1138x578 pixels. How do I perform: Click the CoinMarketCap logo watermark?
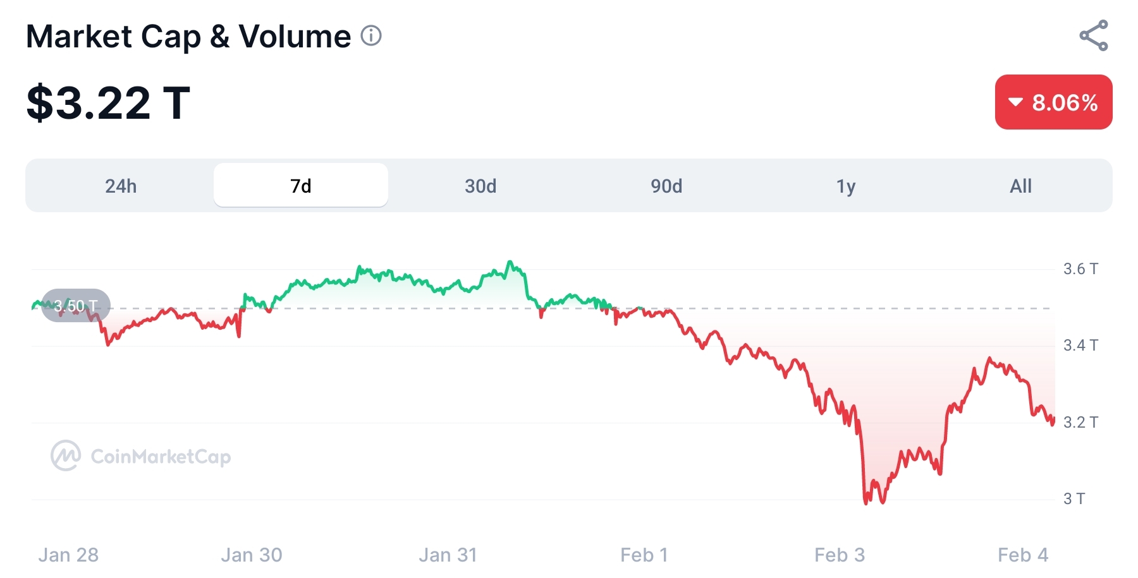point(66,455)
